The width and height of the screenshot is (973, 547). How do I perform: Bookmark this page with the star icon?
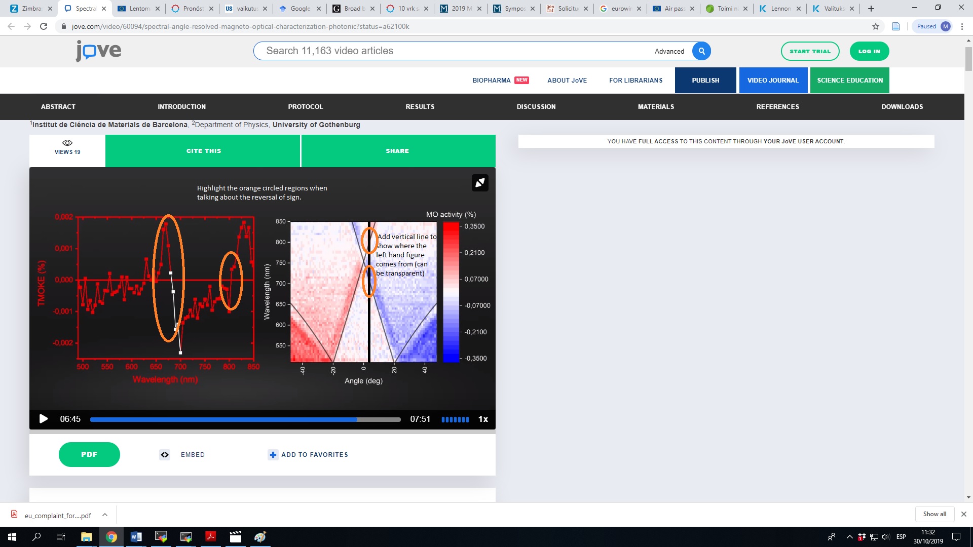876,26
